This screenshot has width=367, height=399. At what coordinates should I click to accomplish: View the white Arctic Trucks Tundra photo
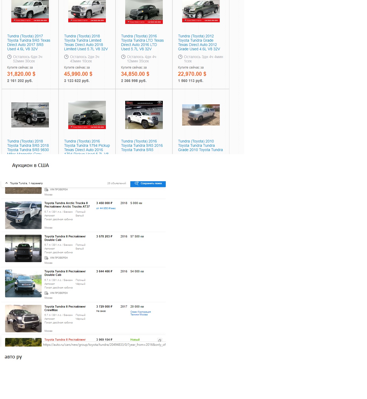point(23,215)
